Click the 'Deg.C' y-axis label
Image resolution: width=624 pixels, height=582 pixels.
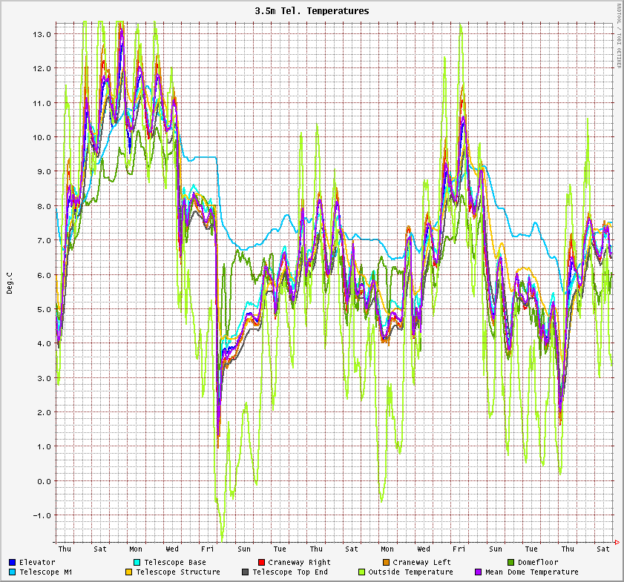(x=10, y=282)
